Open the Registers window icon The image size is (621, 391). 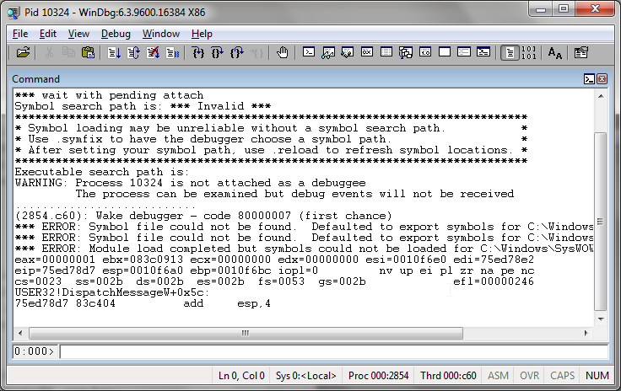click(367, 52)
